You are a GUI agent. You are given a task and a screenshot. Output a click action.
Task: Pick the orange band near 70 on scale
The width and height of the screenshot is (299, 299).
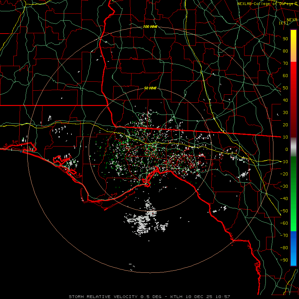293,56
